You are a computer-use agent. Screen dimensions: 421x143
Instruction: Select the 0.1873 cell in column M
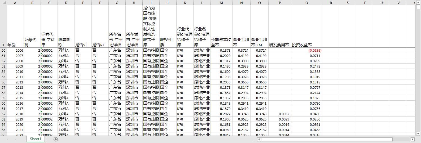click(221, 50)
